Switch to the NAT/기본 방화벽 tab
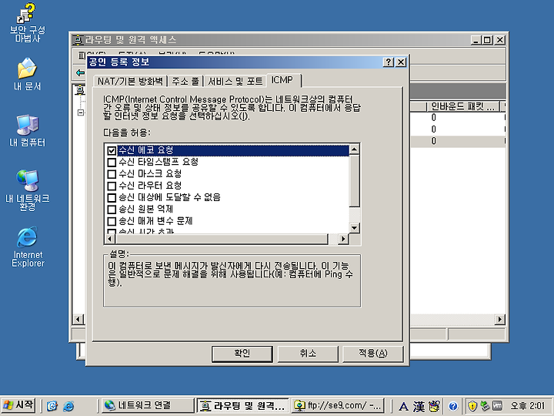Screen dimensions: 554x416 pos(130,81)
